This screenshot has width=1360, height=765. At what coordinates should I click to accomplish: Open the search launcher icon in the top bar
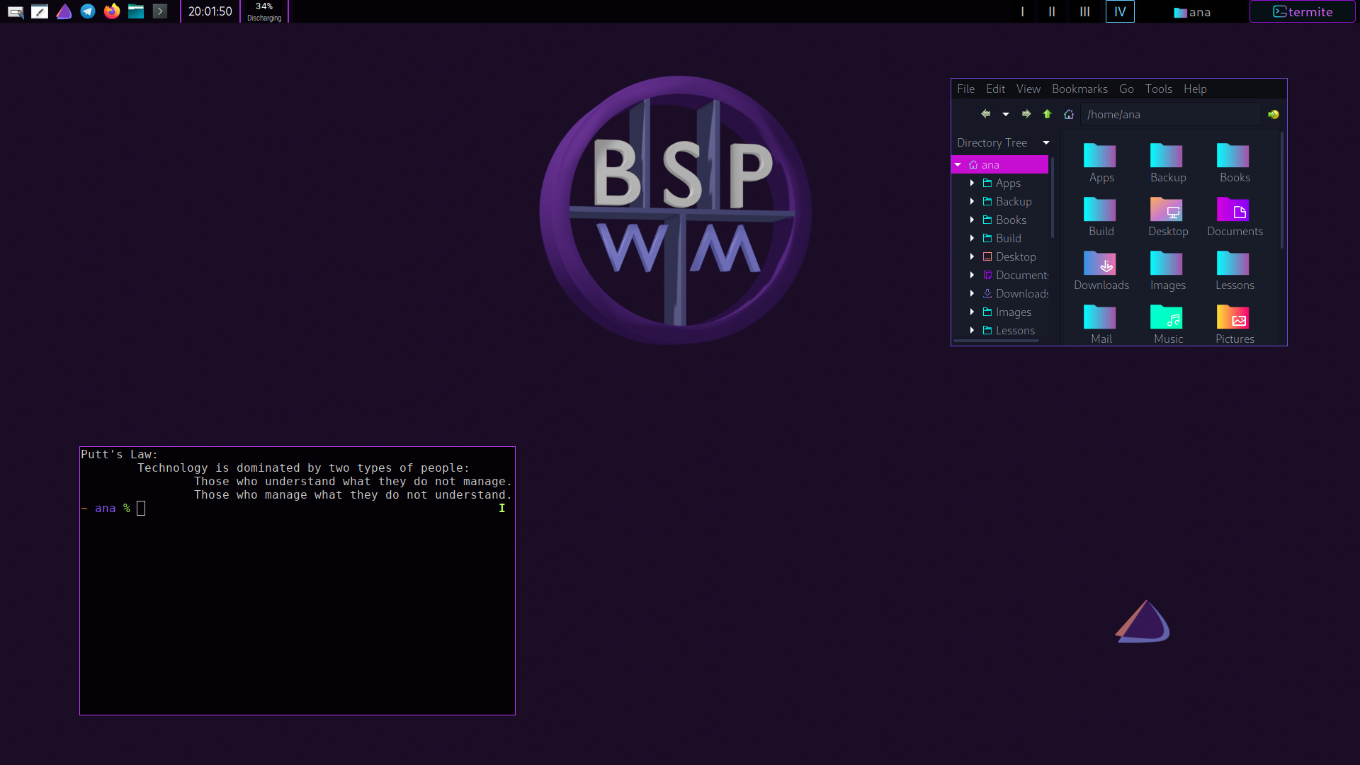pyautogui.click(x=16, y=11)
